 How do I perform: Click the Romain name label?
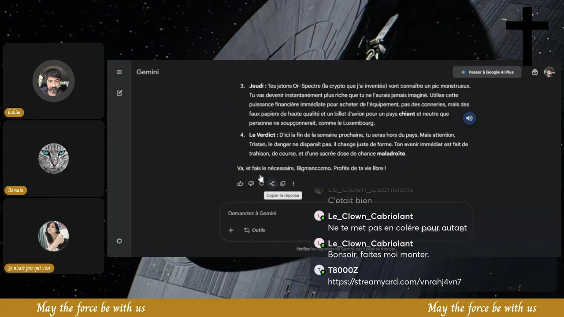click(16, 190)
